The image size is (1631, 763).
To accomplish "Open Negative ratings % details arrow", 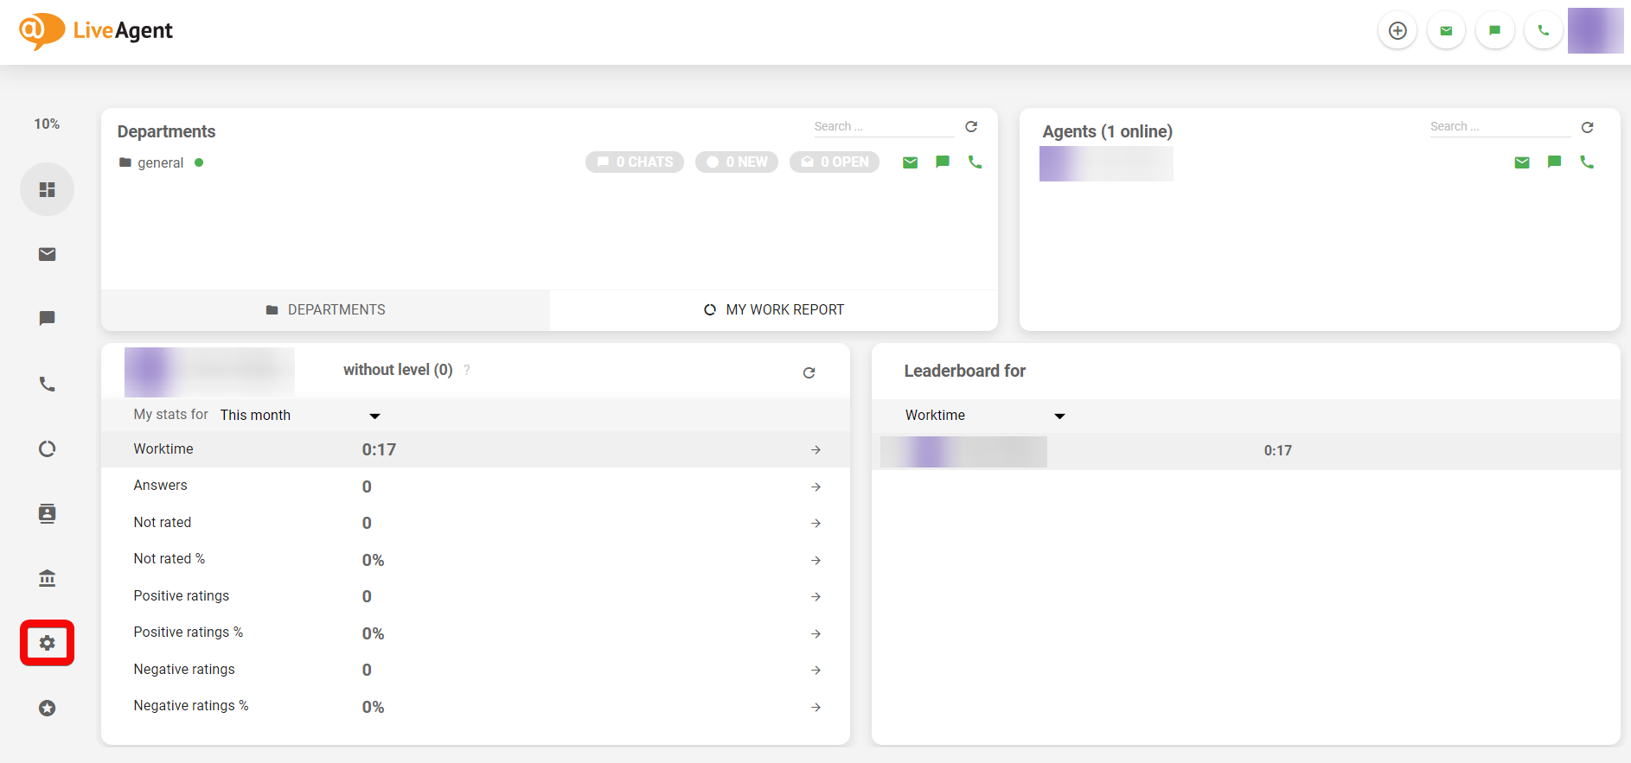I will click(x=815, y=708).
